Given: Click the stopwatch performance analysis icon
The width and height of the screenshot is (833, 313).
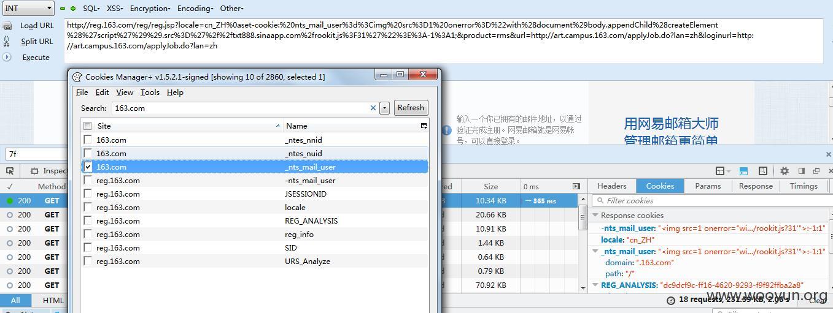Looking at the screenshot, I should click(x=671, y=300).
